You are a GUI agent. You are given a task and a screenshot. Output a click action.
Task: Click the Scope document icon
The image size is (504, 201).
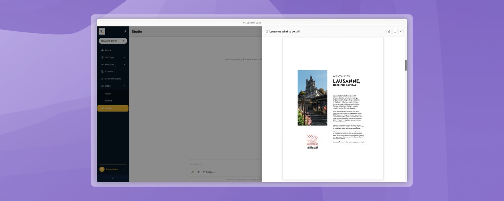(x=204, y=172)
